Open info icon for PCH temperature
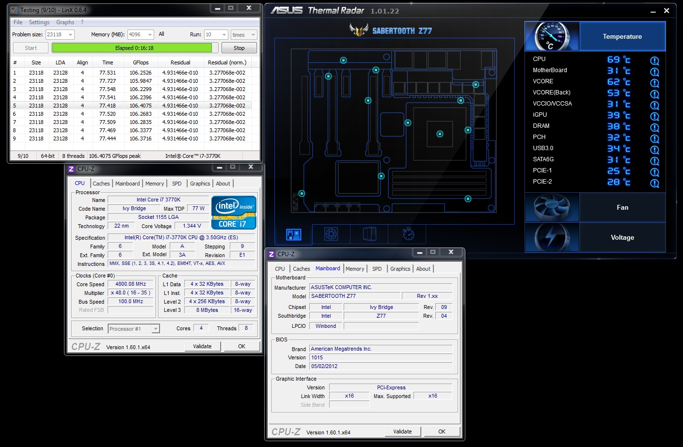This screenshot has width=683, height=447. pos(654,139)
